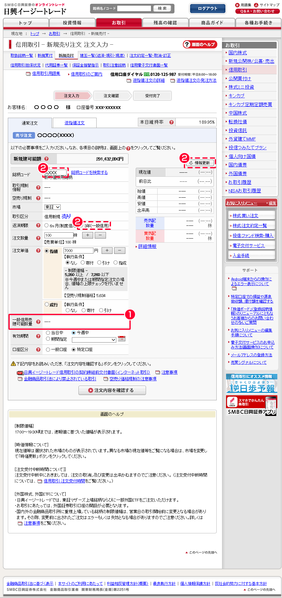This screenshot has width=282, height=598.
Task: Click help icon beside 注文単価
Action: tap(38, 251)
